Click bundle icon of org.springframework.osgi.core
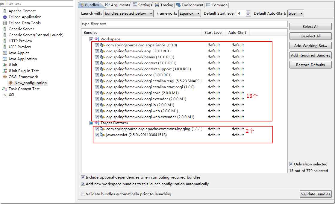The width and height of the screenshot is (335, 204). tap(102, 93)
